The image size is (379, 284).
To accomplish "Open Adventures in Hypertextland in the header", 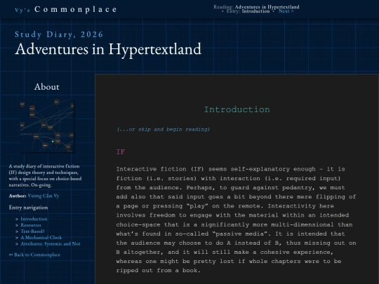I will point(267,7).
